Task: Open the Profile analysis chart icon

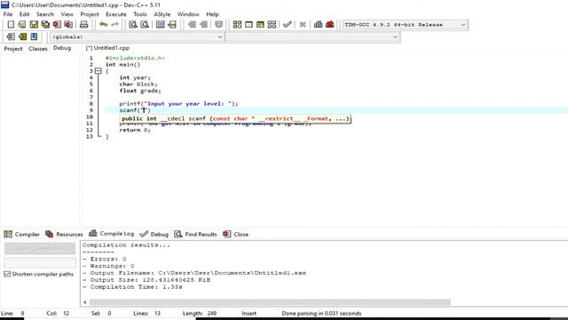Action: [x=319, y=24]
